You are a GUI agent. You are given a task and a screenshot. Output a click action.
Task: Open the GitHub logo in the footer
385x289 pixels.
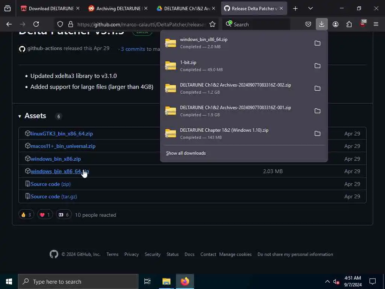(54, 254)
